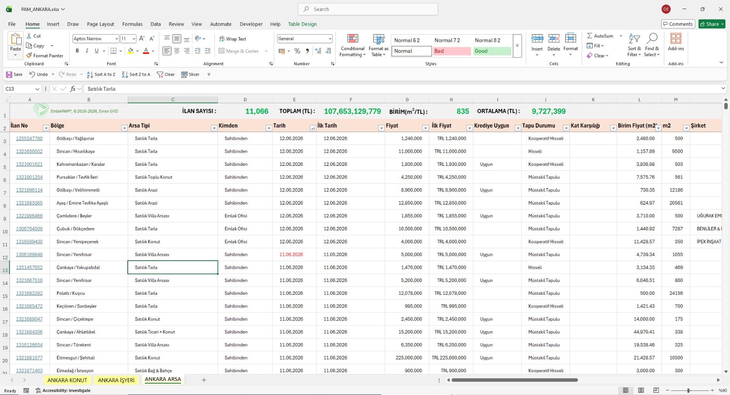Screen dimensions: 730x395
Task: Open Find & Select magnifier
Action: coord(652,45)
